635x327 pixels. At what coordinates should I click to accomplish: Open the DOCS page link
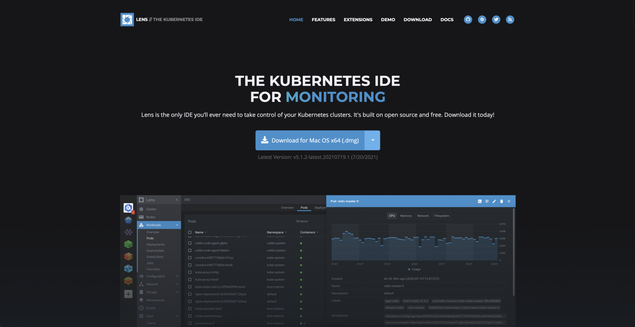(447, 19)
